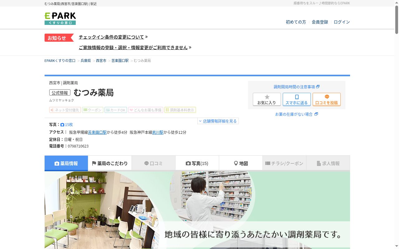Open the 地図 tab

pos(241,163)
